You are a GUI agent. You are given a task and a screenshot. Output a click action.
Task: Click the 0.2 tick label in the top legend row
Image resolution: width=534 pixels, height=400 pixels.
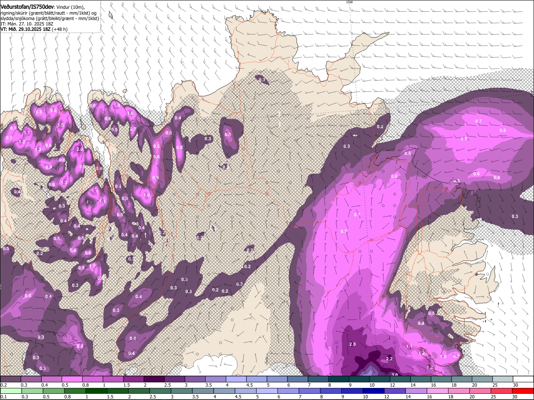[x=3, y=385]
